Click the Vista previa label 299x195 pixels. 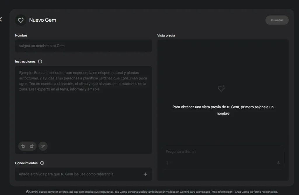click(x=166, y=35)
